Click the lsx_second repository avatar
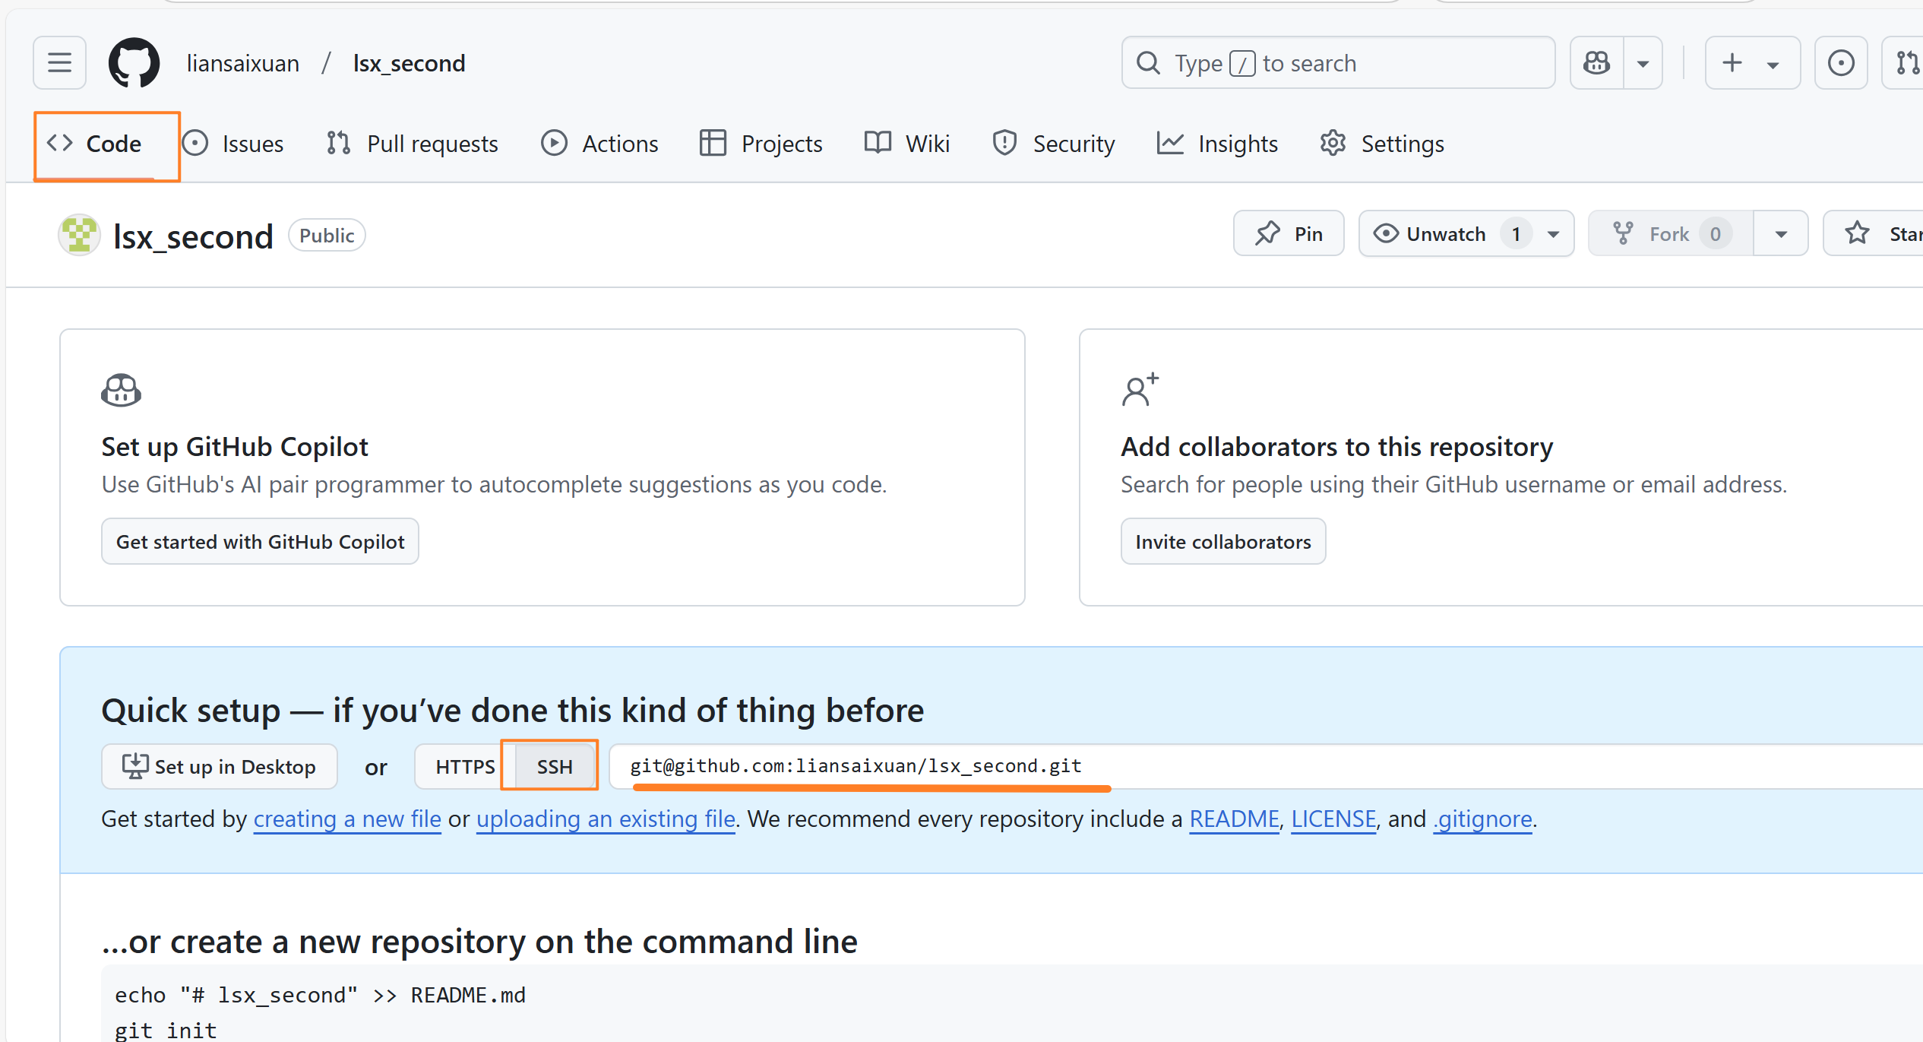The image size is (1923, 1042). 79,236
